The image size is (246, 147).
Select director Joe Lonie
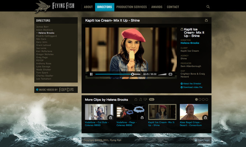41,48
